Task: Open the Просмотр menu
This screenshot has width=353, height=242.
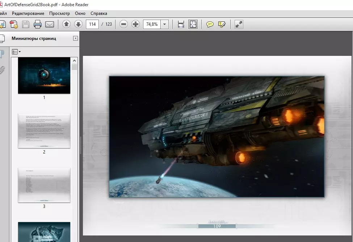Action: (59, 13)
